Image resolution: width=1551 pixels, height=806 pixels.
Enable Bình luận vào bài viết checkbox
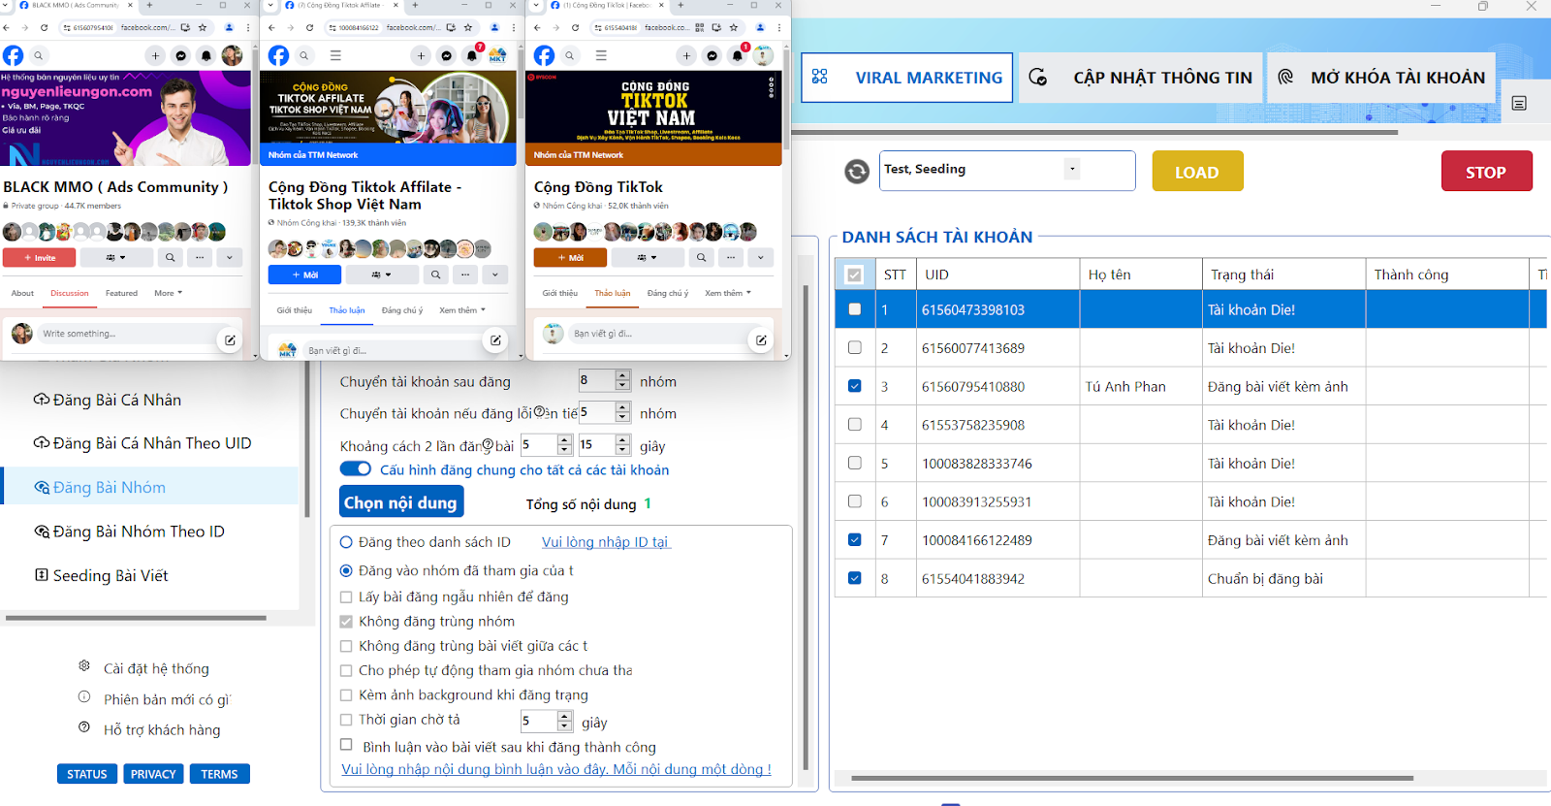point(346,745)
